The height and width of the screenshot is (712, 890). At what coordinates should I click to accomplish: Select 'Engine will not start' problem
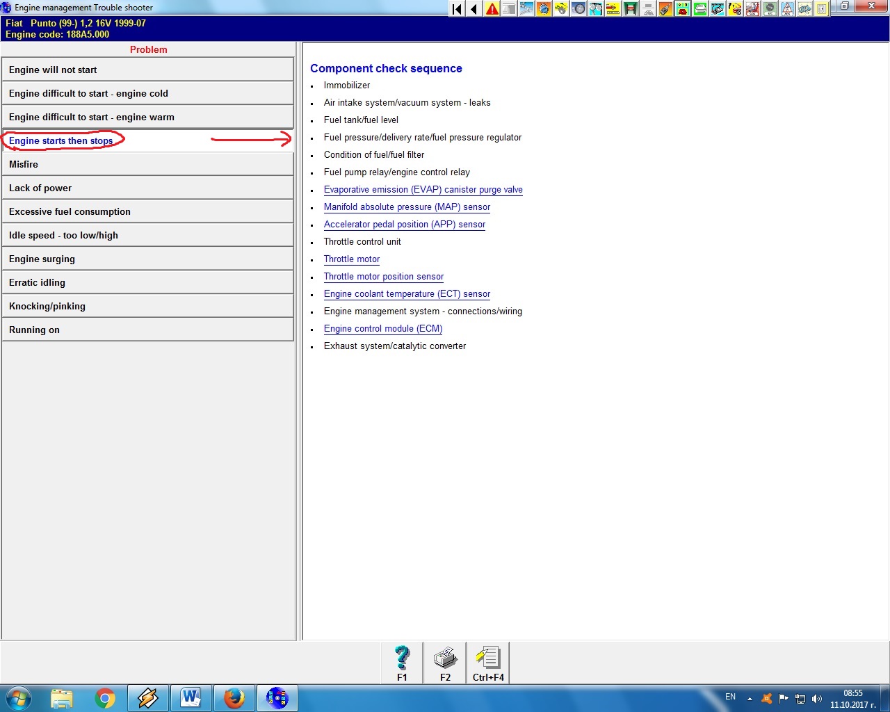[147, 70]
